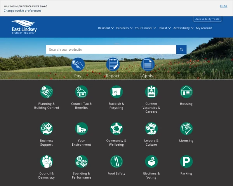233x186 pixels.
Task: Go to My Account
Action: (204, 28)
